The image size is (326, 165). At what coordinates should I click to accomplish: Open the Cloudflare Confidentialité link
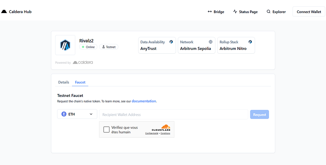click(x=152, y=133)
